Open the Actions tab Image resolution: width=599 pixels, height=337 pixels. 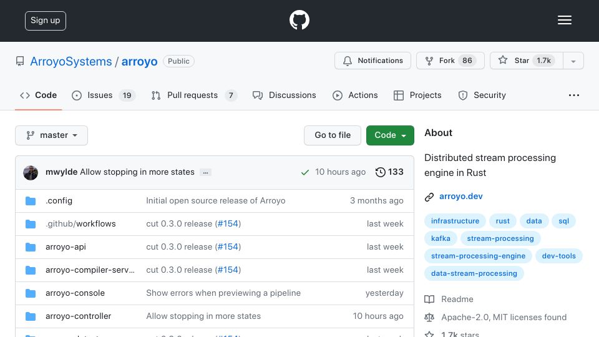tap(355, 95)
